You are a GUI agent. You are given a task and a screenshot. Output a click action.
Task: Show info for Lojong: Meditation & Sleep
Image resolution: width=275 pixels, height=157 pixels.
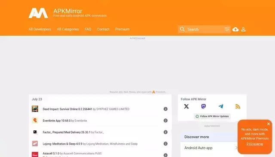tap(165, 144)
